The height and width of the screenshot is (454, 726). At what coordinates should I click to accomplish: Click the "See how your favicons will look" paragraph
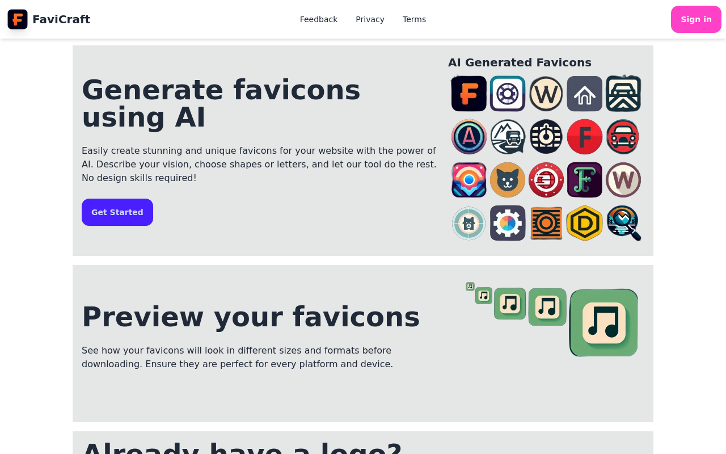(x=237, y=358)
